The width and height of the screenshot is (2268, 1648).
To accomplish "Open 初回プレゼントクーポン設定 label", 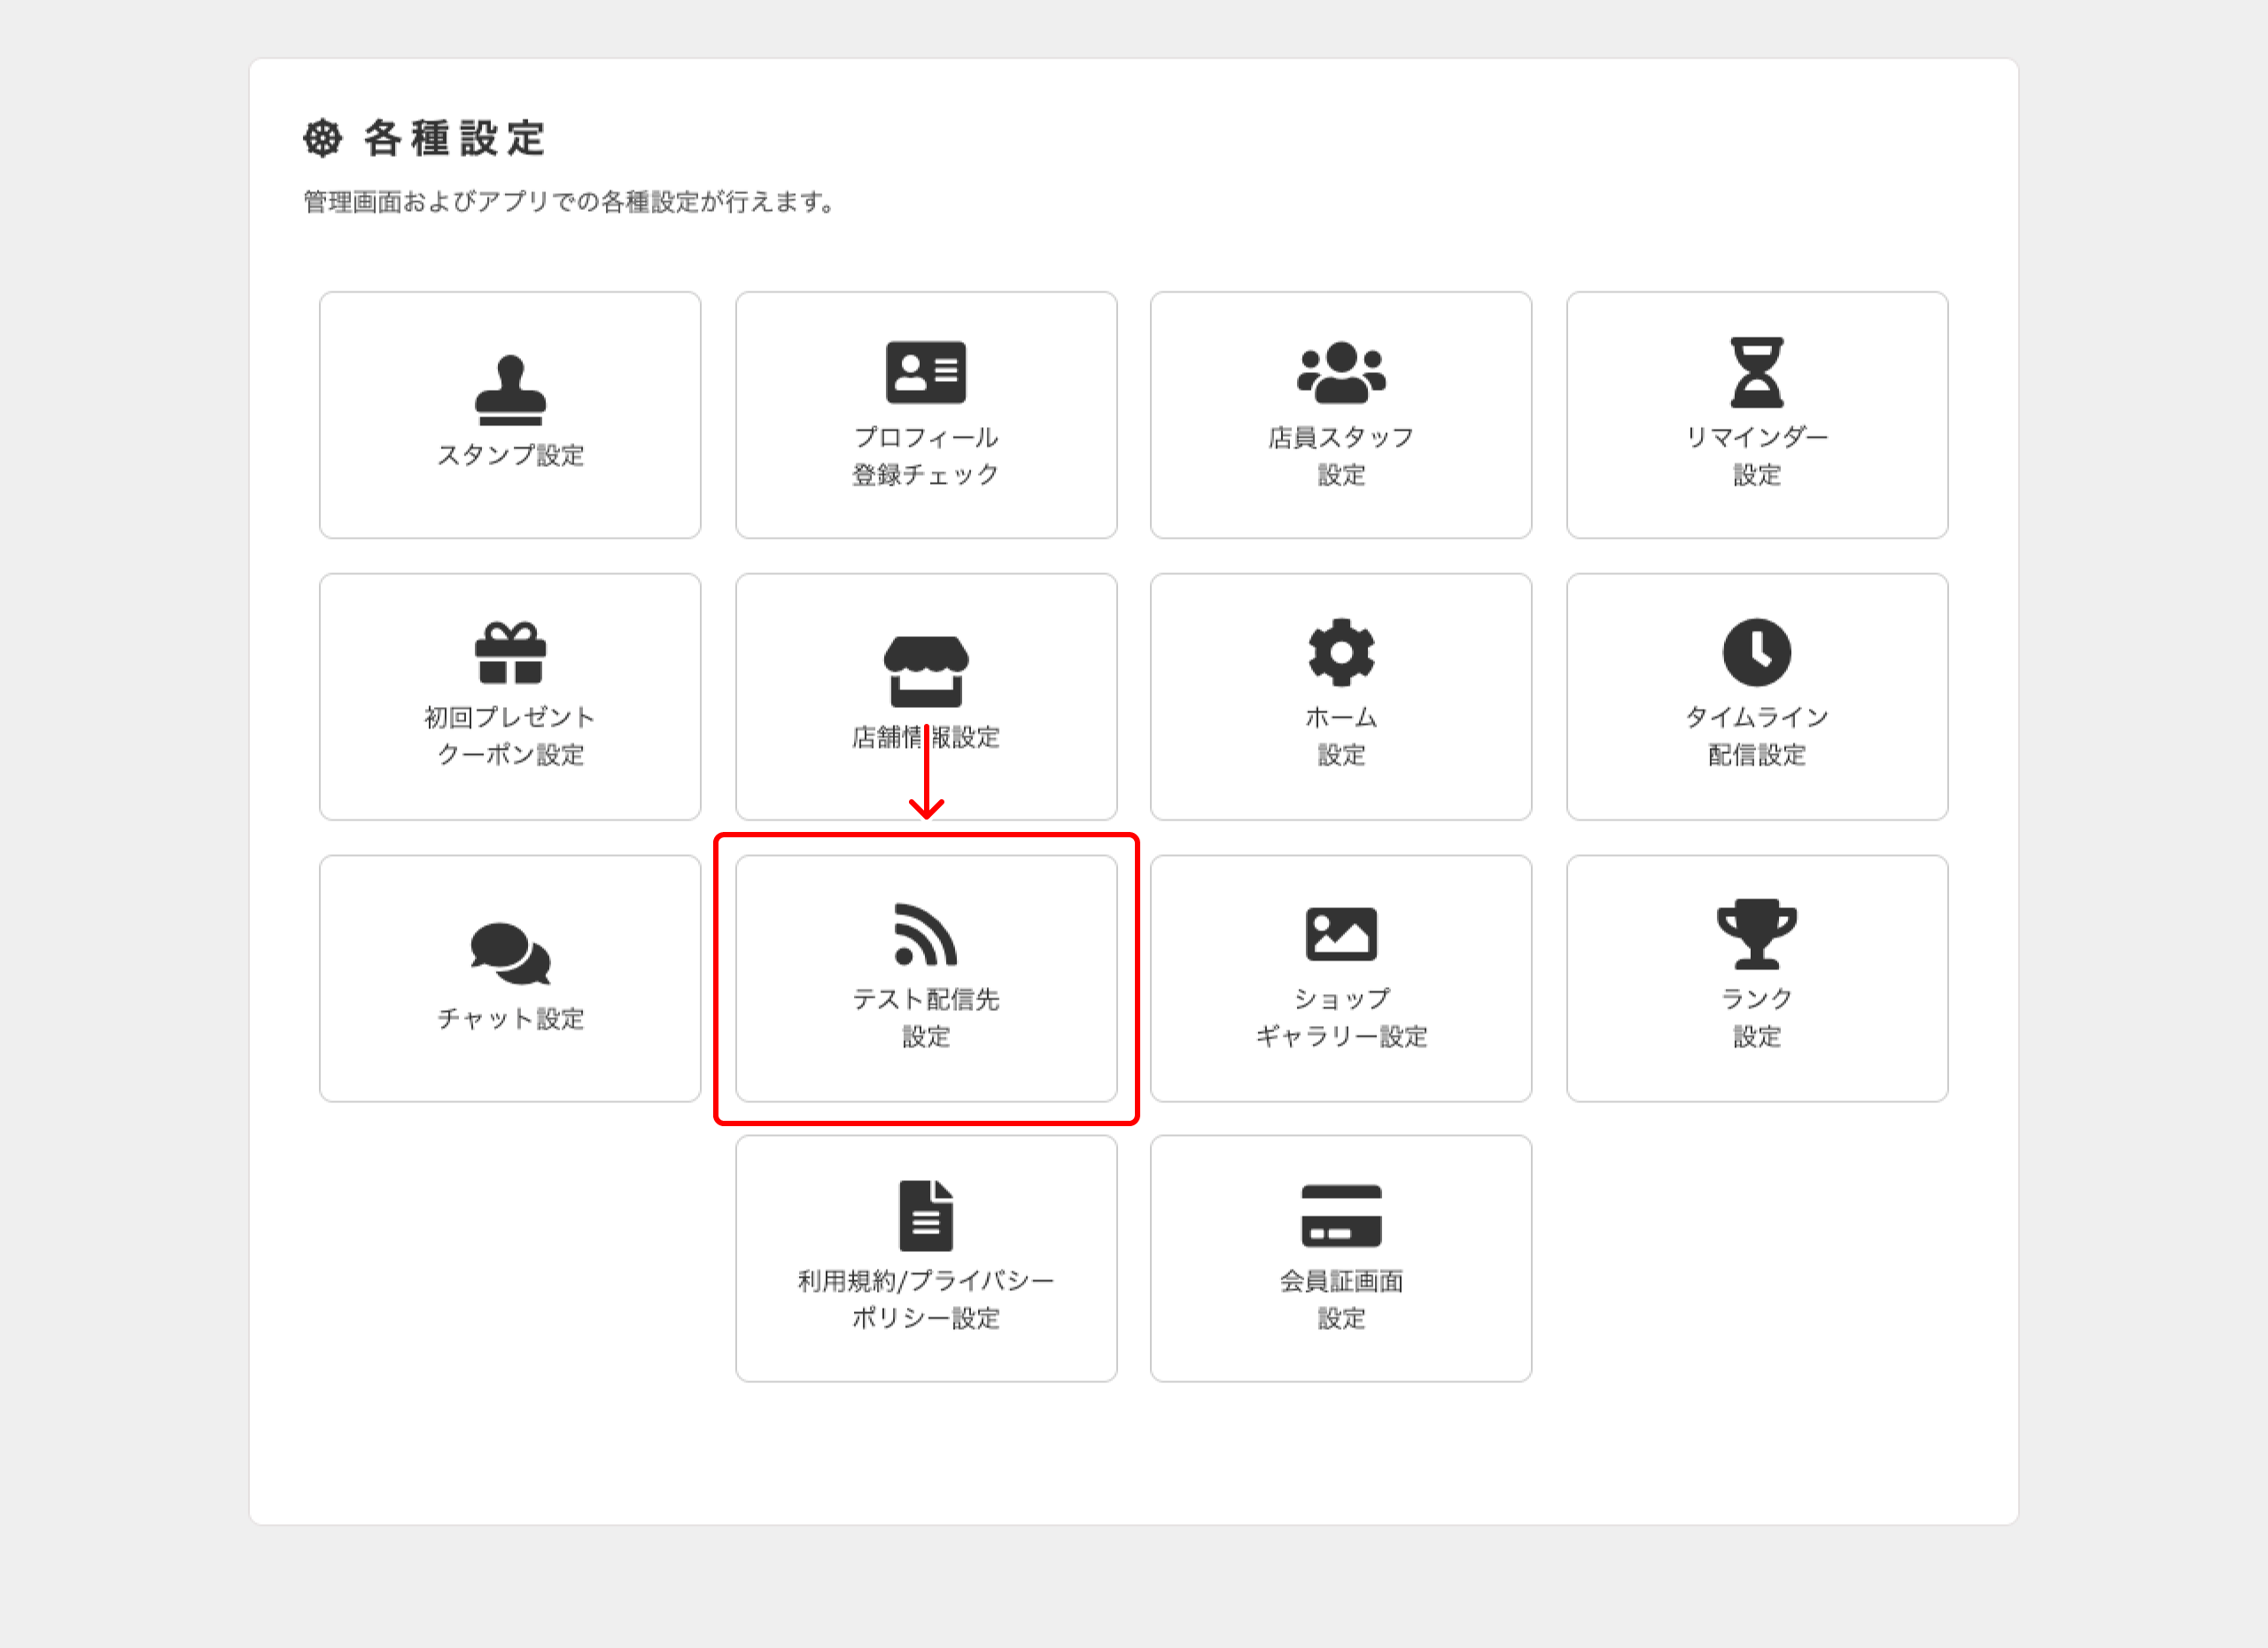I will (x=510, y=736).
